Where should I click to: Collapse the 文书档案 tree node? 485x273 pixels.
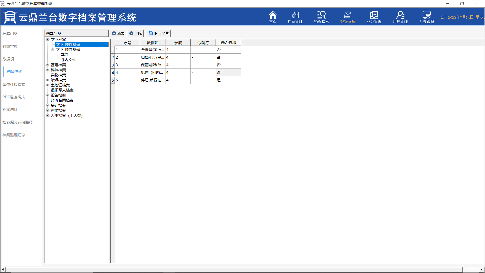click(x=47, y=39)
